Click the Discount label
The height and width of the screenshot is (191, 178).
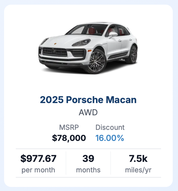coord(110,128)
